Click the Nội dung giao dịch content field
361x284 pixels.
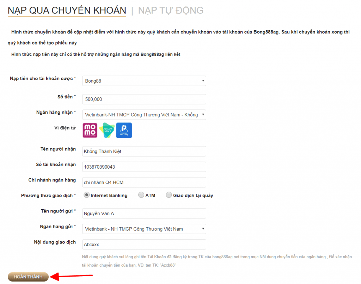pyautogui.click(x=143, y=244)
